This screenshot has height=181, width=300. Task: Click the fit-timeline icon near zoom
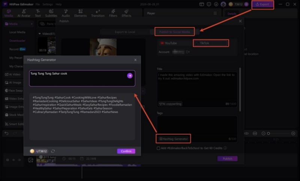(255, 134)
